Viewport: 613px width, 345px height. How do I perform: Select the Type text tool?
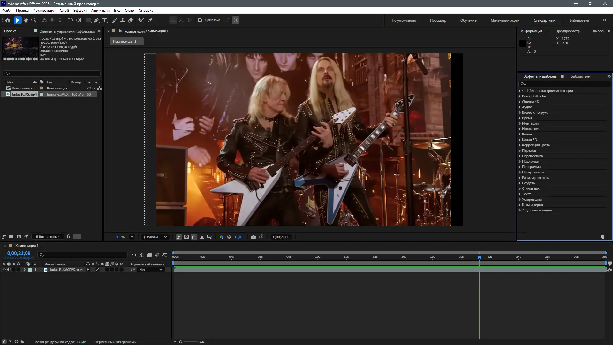104,20
